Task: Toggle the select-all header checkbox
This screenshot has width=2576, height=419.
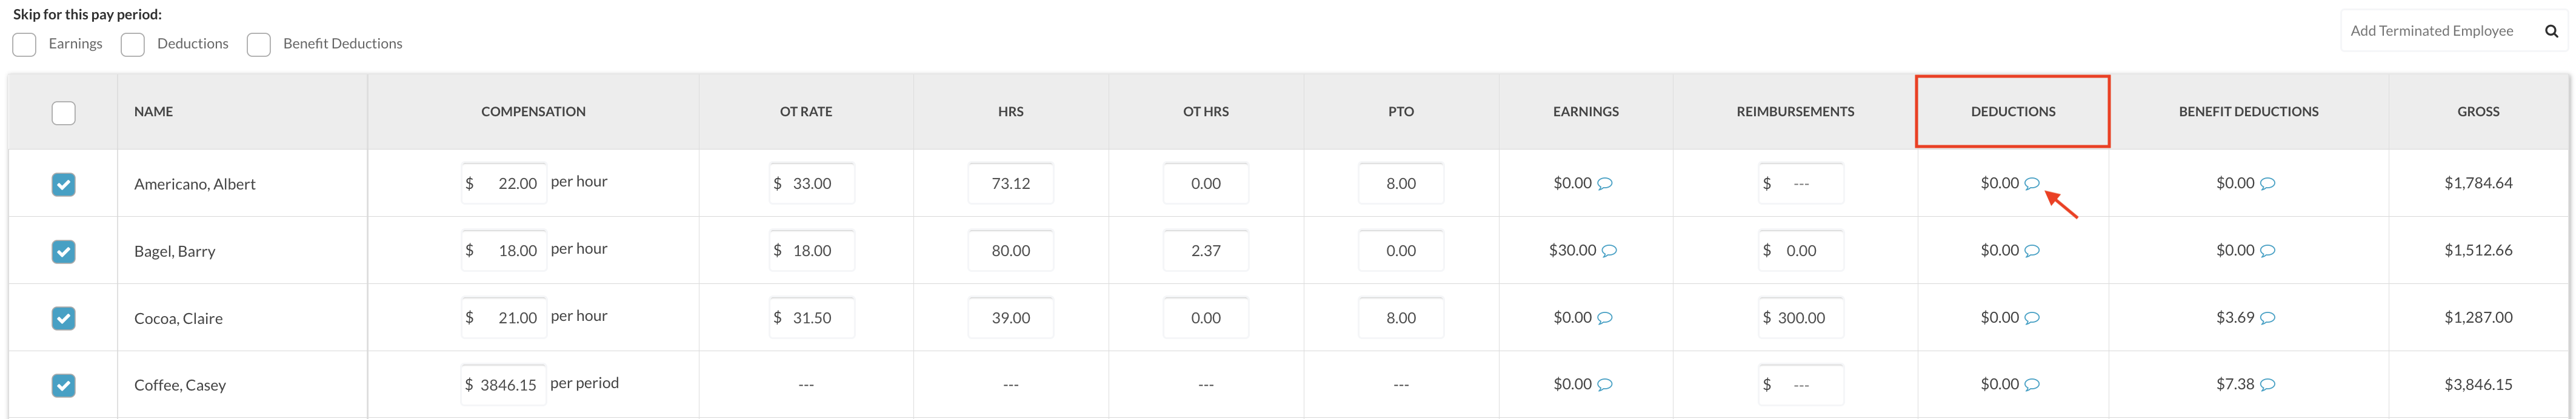Action: [x=63, y=113]
